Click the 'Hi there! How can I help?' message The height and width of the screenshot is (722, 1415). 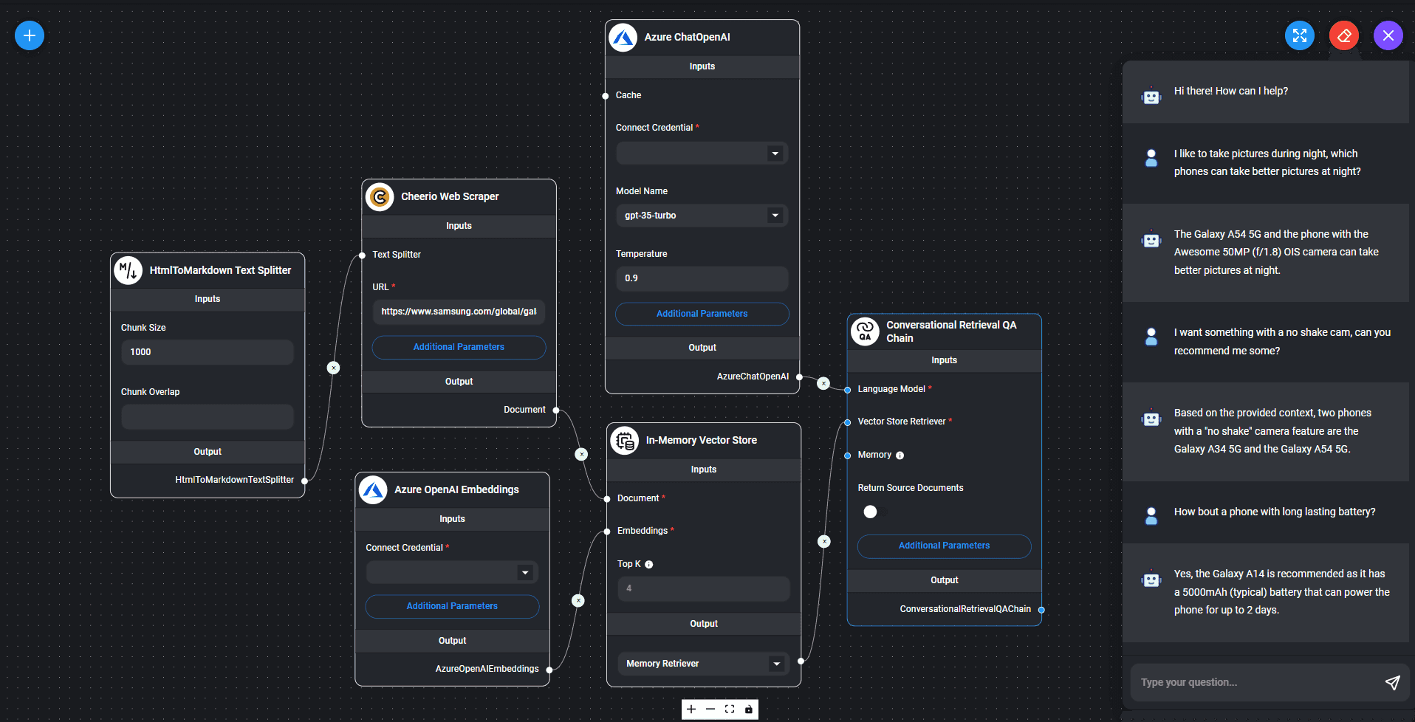(x=1231, y=91)
